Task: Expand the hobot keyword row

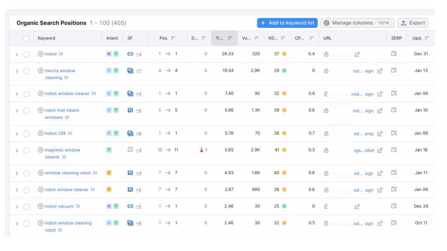Action: (17, 54)
